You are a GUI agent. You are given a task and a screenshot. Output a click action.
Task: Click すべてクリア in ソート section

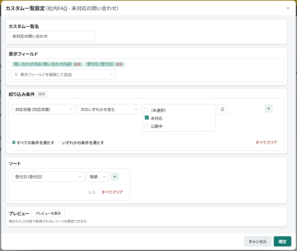112,192
